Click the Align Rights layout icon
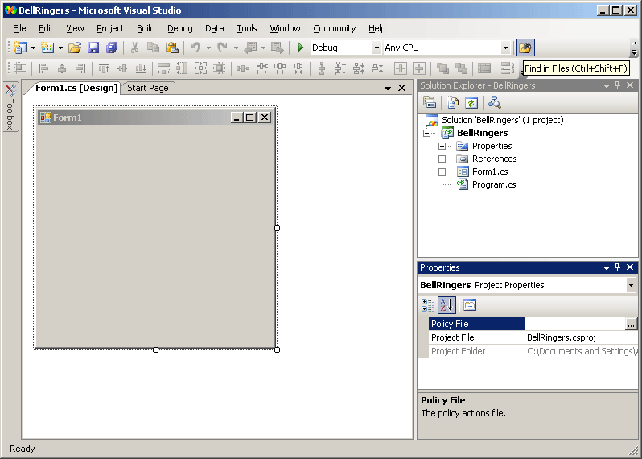This screenshot has height=459, width=642. click(x=80, y=68)
